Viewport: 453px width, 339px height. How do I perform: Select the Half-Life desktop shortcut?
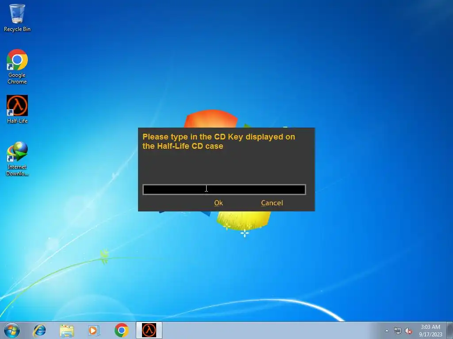tap(17, 109)
